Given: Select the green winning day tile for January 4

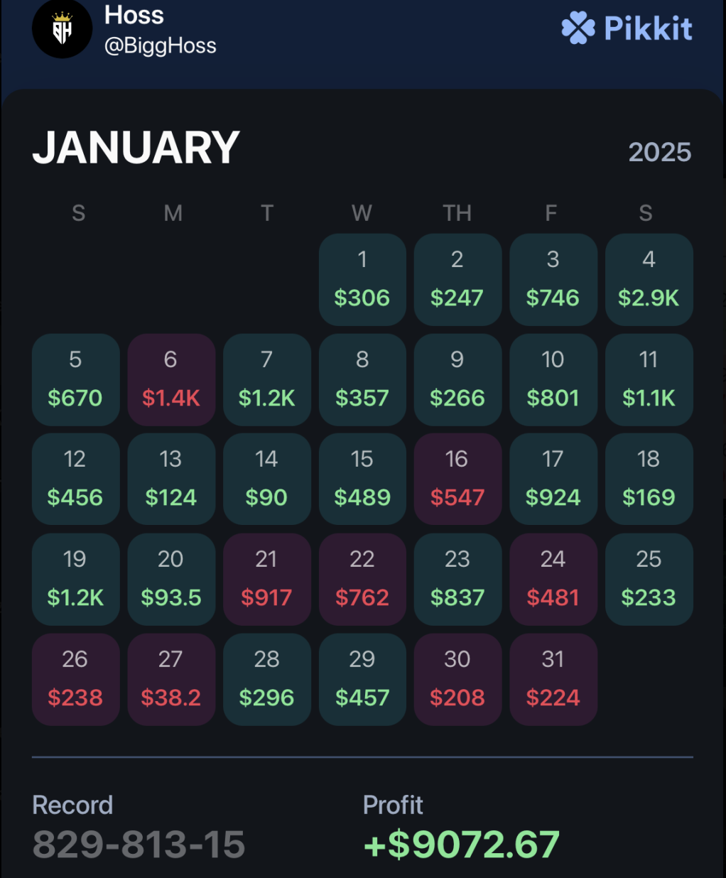Looking at the screenshot, I should [x=648, y=280].
